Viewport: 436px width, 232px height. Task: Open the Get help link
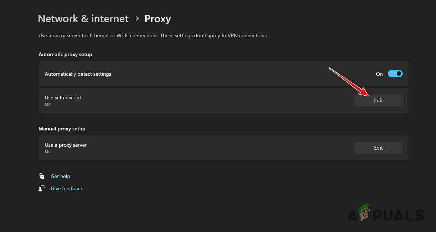[60, 176]
